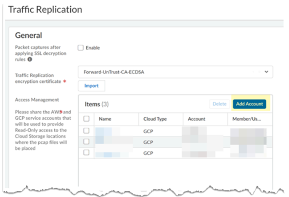Sort by the Name column header
The image size is (289, 197).
point(105,119)
